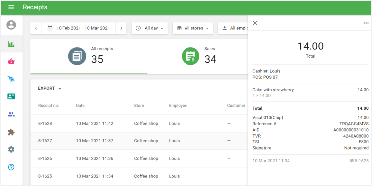Open the Integrations puzzle piece section
This screenshot has width=372, height=186.
click(x=11, y=132)
